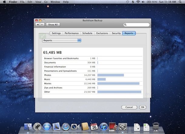Open the App Store dock icon

47,127
